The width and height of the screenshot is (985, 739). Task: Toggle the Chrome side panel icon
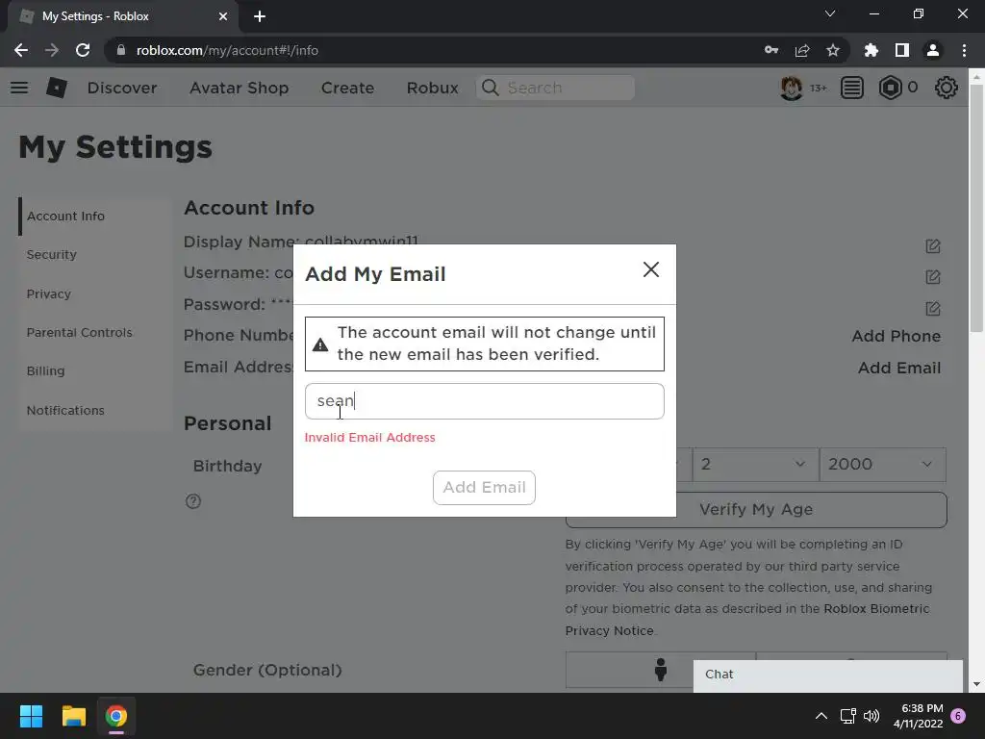[x=902, y=50]
